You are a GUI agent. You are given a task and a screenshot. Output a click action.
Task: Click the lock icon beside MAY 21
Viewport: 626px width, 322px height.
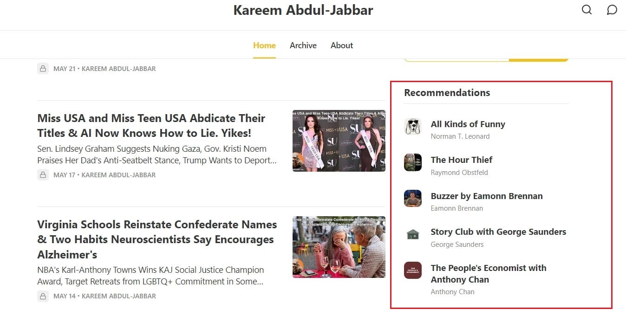click(43, 69)
